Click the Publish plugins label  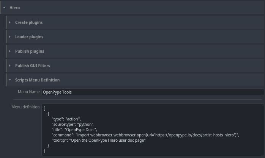(x=30, y=51)
